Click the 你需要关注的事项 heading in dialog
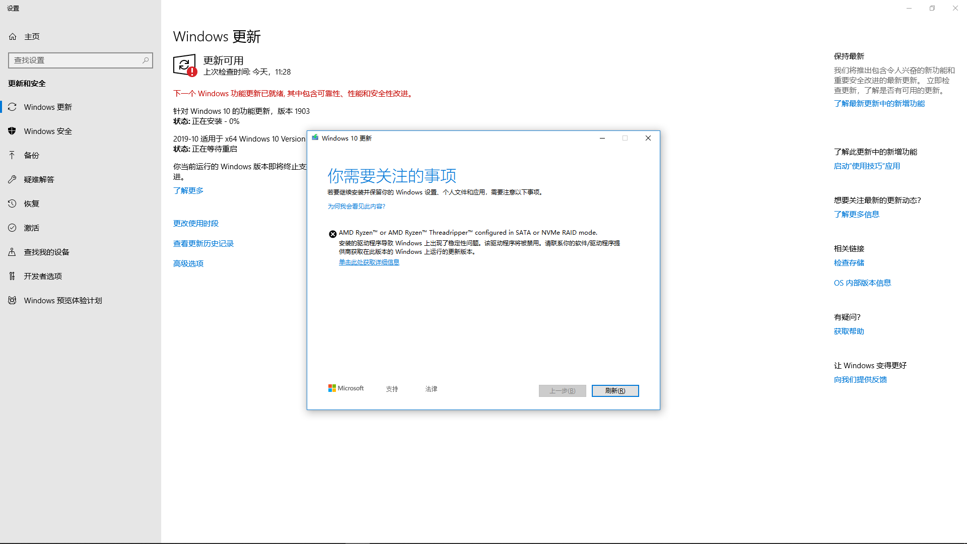The height and width of the screenshot is (544, 967). [x=392, y=176]
